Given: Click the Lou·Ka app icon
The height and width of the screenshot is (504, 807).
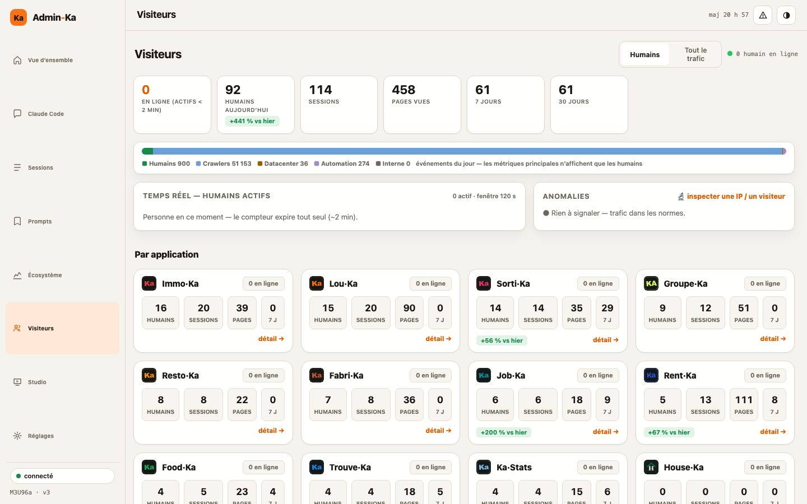Looking at the screenshot, I should coord(317,283).
